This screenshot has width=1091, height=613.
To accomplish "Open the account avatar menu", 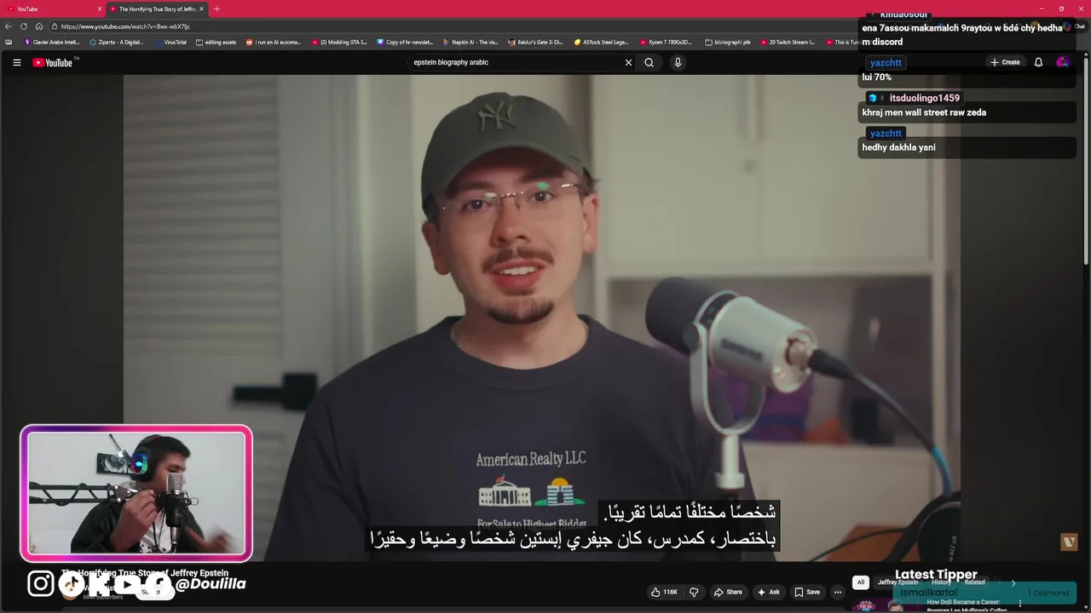I will [1062, 62].
